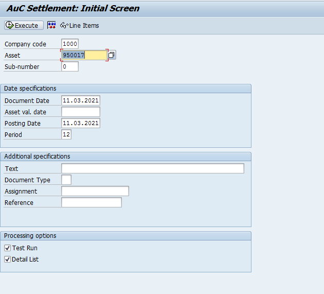
Task: Select the Posting Date field
Action: click(x=81, y=123)
